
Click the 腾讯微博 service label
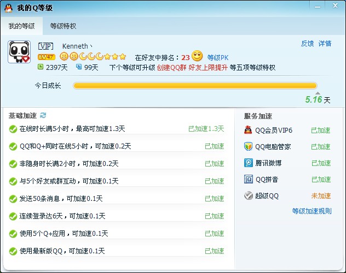click(268, 163)
